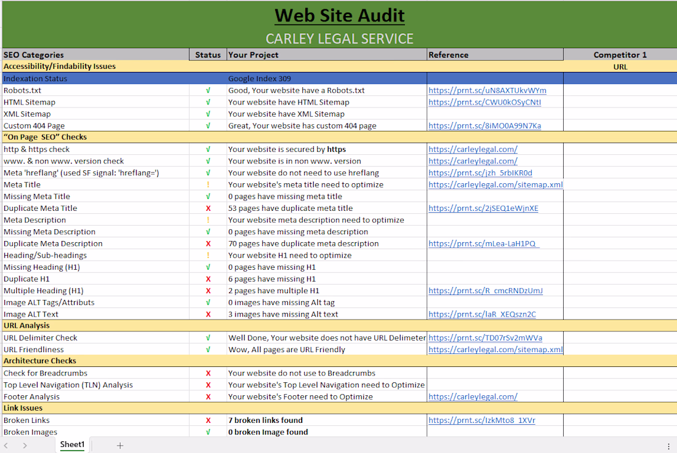Open Broken Links reference link
This screenshot has height=453, width=677.
481,420
